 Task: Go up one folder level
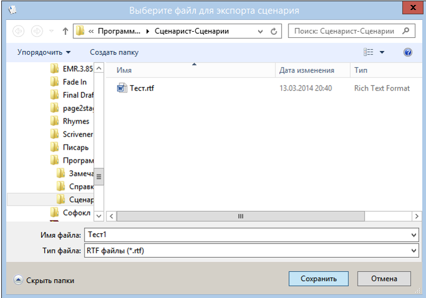click(x=65, y=31)
